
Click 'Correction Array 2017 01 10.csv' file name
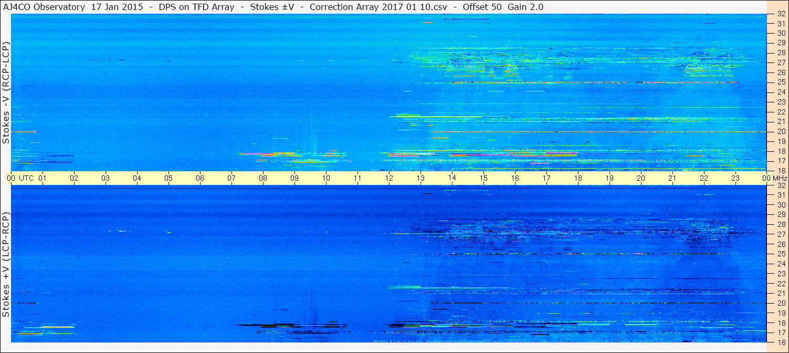click(378, 7)
